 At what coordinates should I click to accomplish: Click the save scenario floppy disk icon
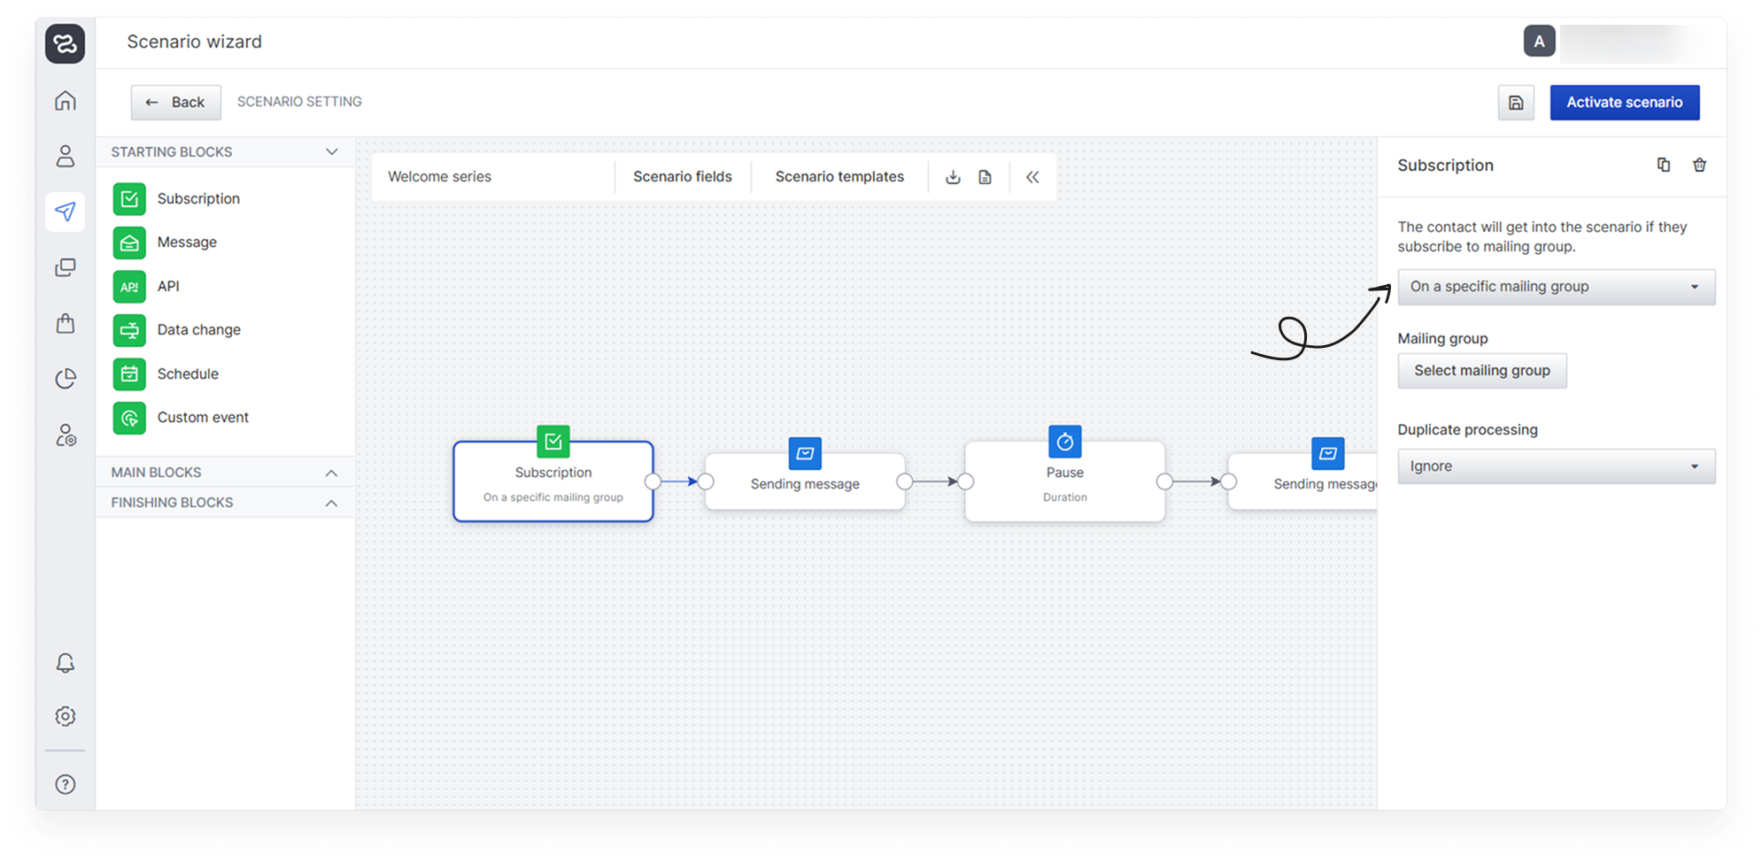pyautogui.click(x=1516, y=103)
